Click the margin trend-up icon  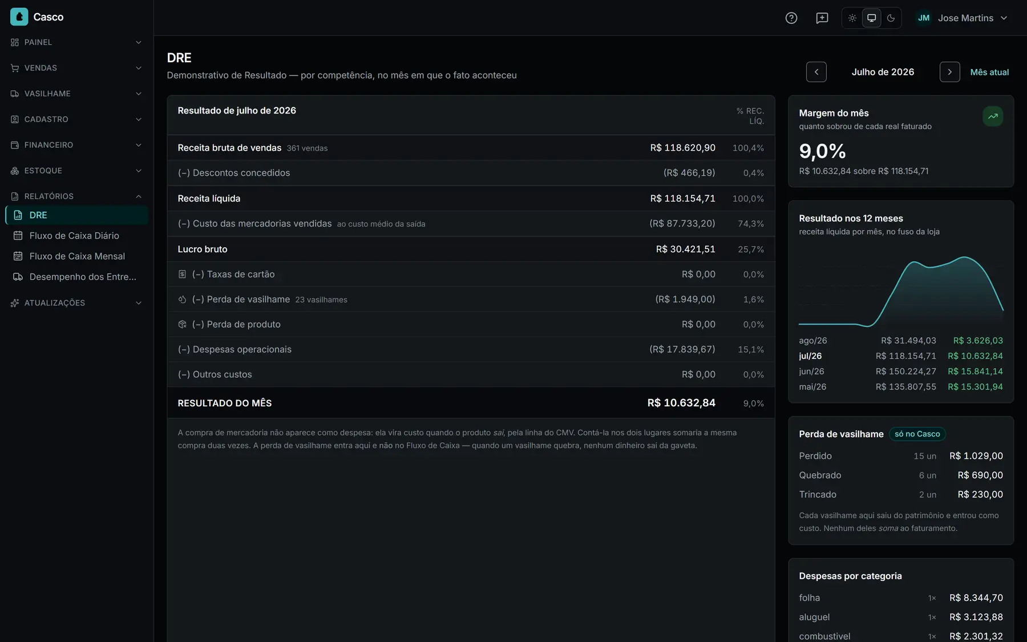coord(993,116)
